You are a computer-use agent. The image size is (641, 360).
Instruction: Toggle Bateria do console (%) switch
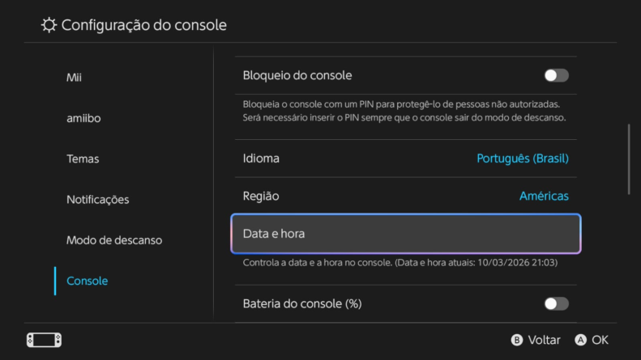[x=556, y=304]
